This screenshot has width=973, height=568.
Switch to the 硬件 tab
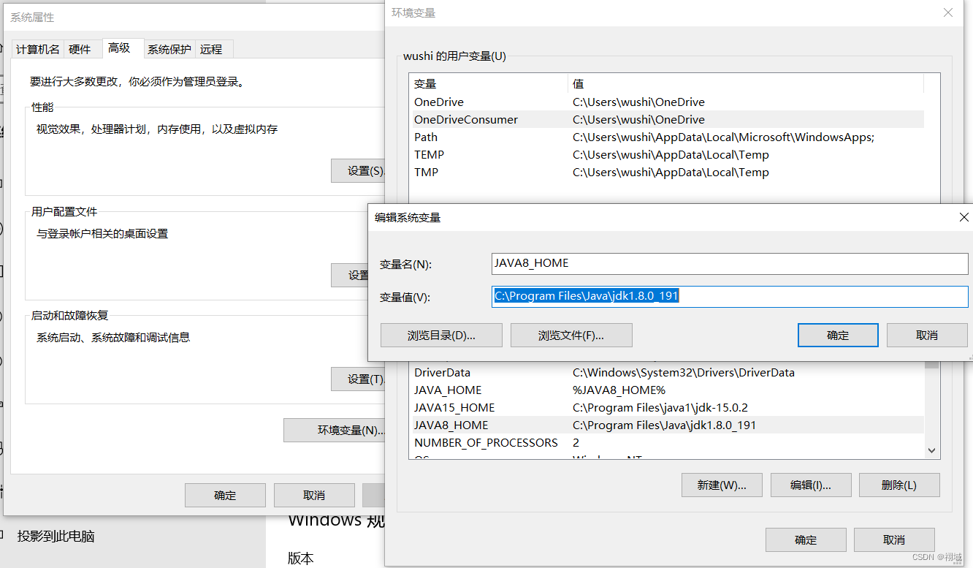tap(80, 49)
